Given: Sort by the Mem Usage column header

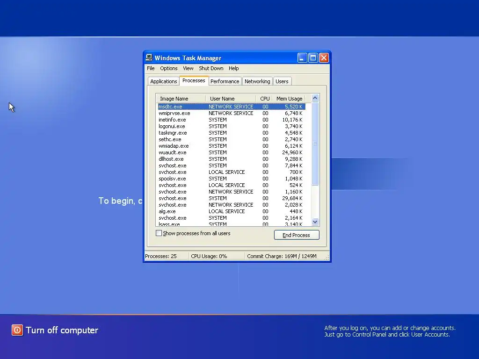Looking at the screenshot, I should [289, 99].
